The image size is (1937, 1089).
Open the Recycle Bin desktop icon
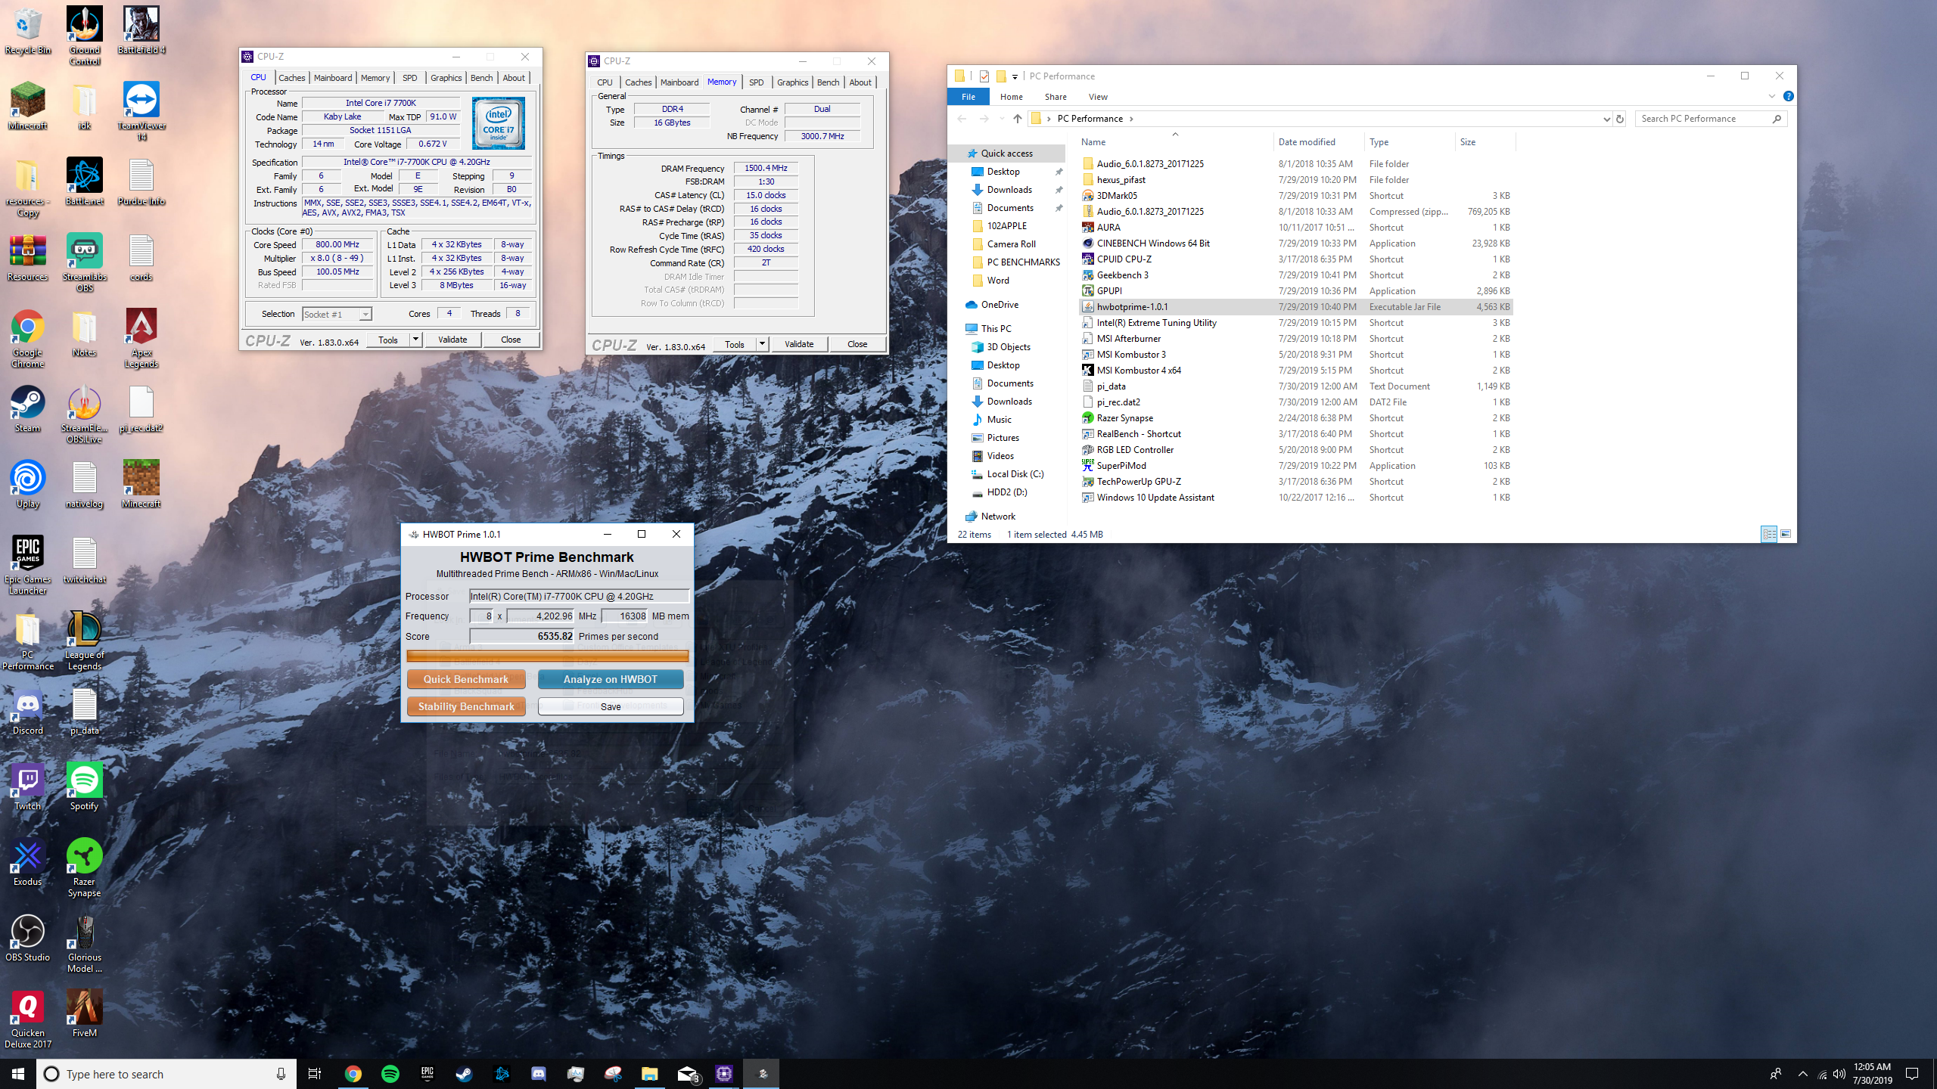click(28, 30)
